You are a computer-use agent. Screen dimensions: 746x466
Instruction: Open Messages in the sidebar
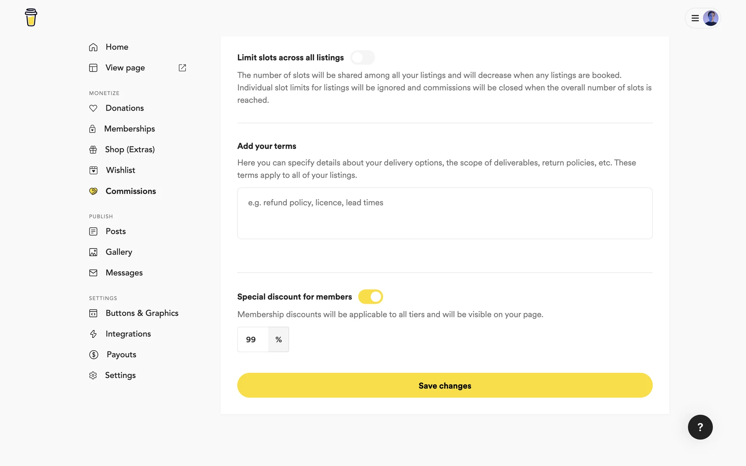click(124, 273)
